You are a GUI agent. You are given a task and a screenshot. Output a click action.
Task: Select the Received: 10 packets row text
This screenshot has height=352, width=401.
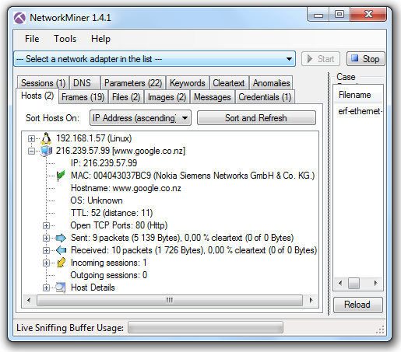194,250
